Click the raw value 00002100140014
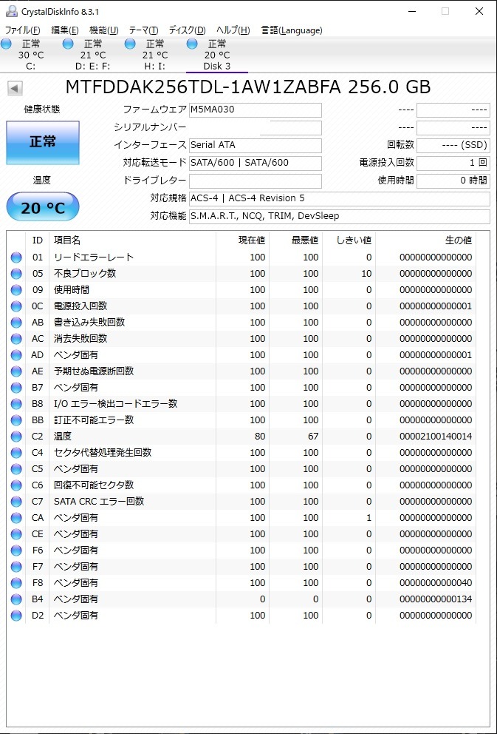Image resolution: width=497 pixels, height=734 pixels. [x=436, y=437]
